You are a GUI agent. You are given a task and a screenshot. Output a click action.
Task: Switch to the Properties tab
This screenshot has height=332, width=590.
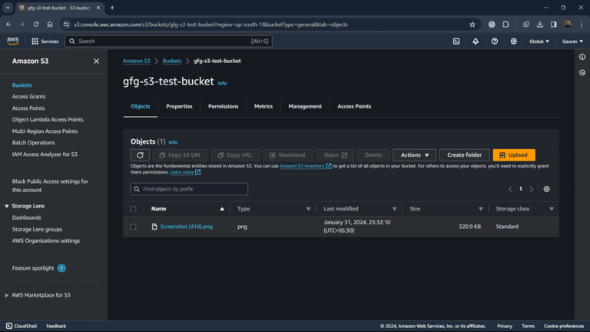(179, 107)
